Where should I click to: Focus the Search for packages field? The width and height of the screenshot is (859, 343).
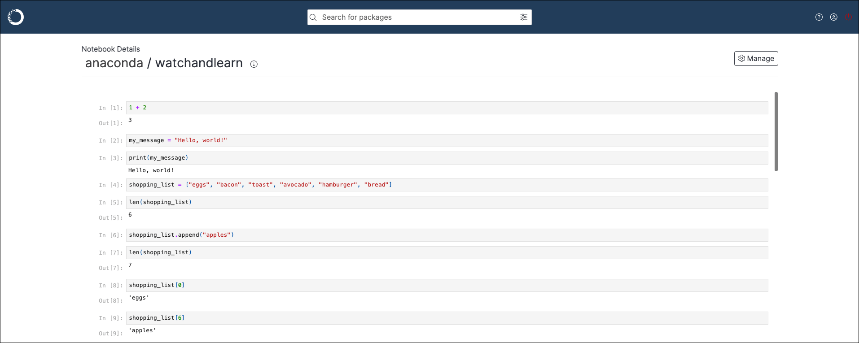point(420,17)
